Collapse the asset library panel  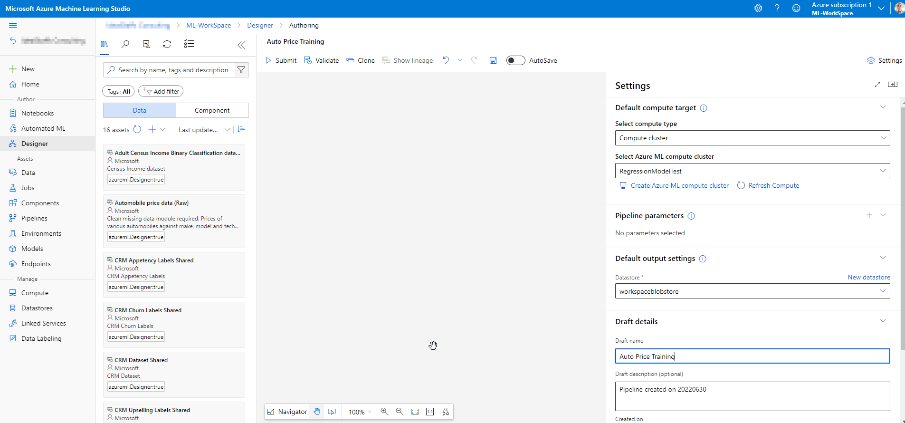coord(241,45)
